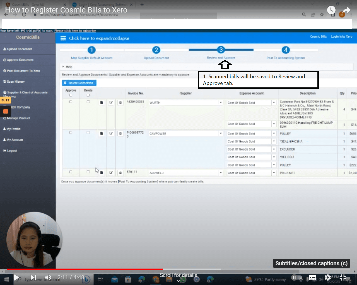Open Post Document To Xero in the sidebar
This screenshot has height=285, width=357.
click(x=21, y=71)
